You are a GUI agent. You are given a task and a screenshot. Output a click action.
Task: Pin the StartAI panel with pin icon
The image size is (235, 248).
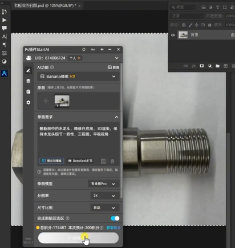pyautogui.click(x=102, y=49)
